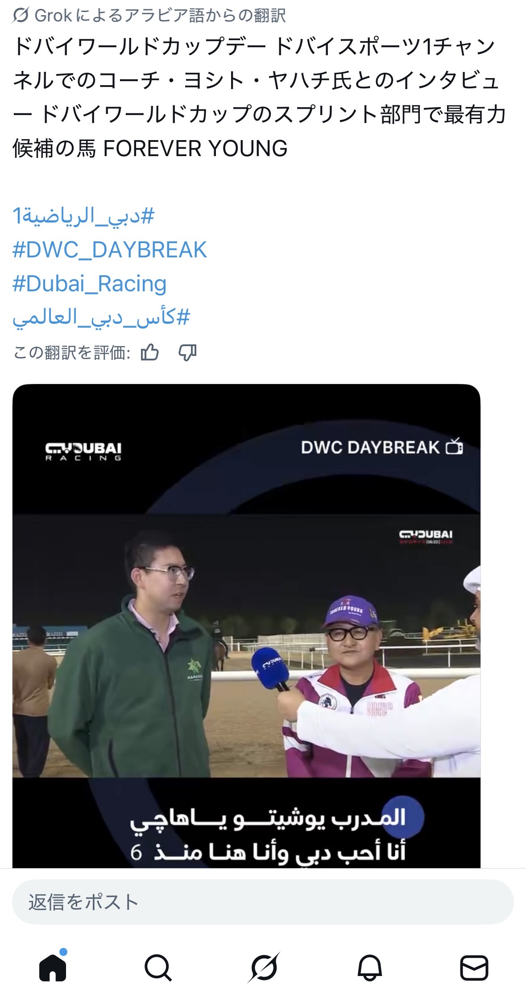Open the Notifications bell tab

coord(370,968)
